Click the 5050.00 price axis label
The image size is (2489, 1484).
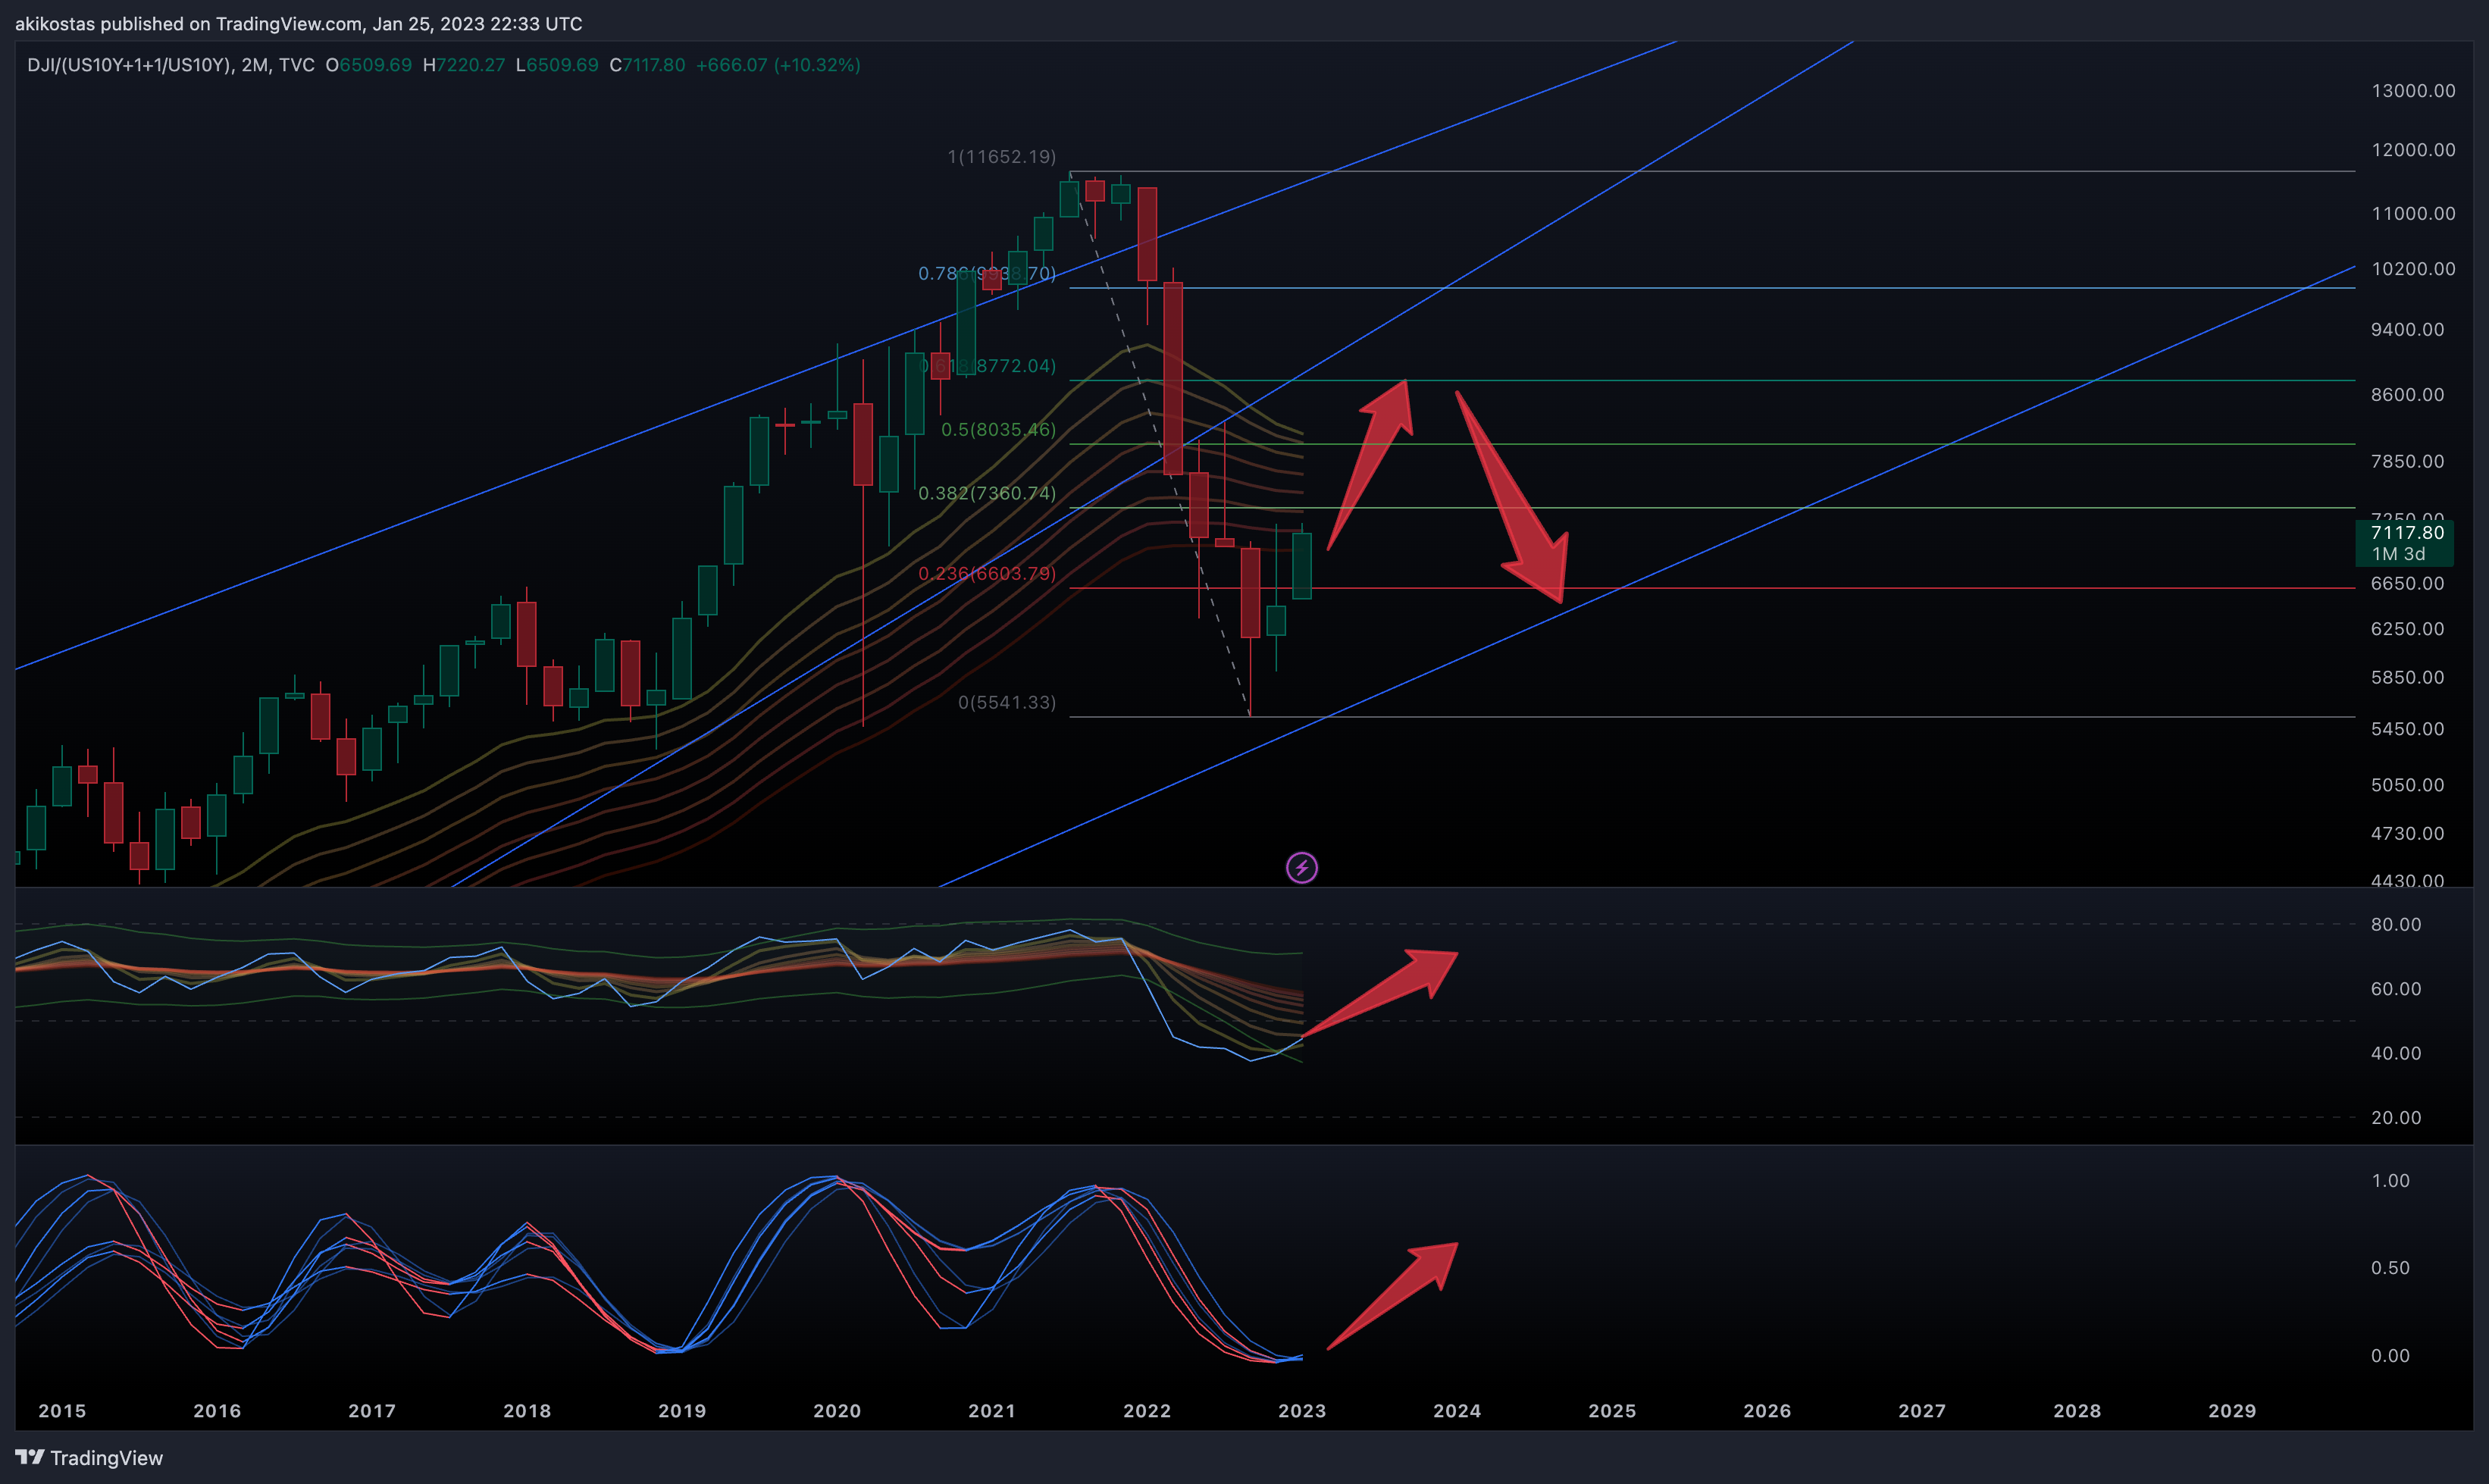[2407, 785]
